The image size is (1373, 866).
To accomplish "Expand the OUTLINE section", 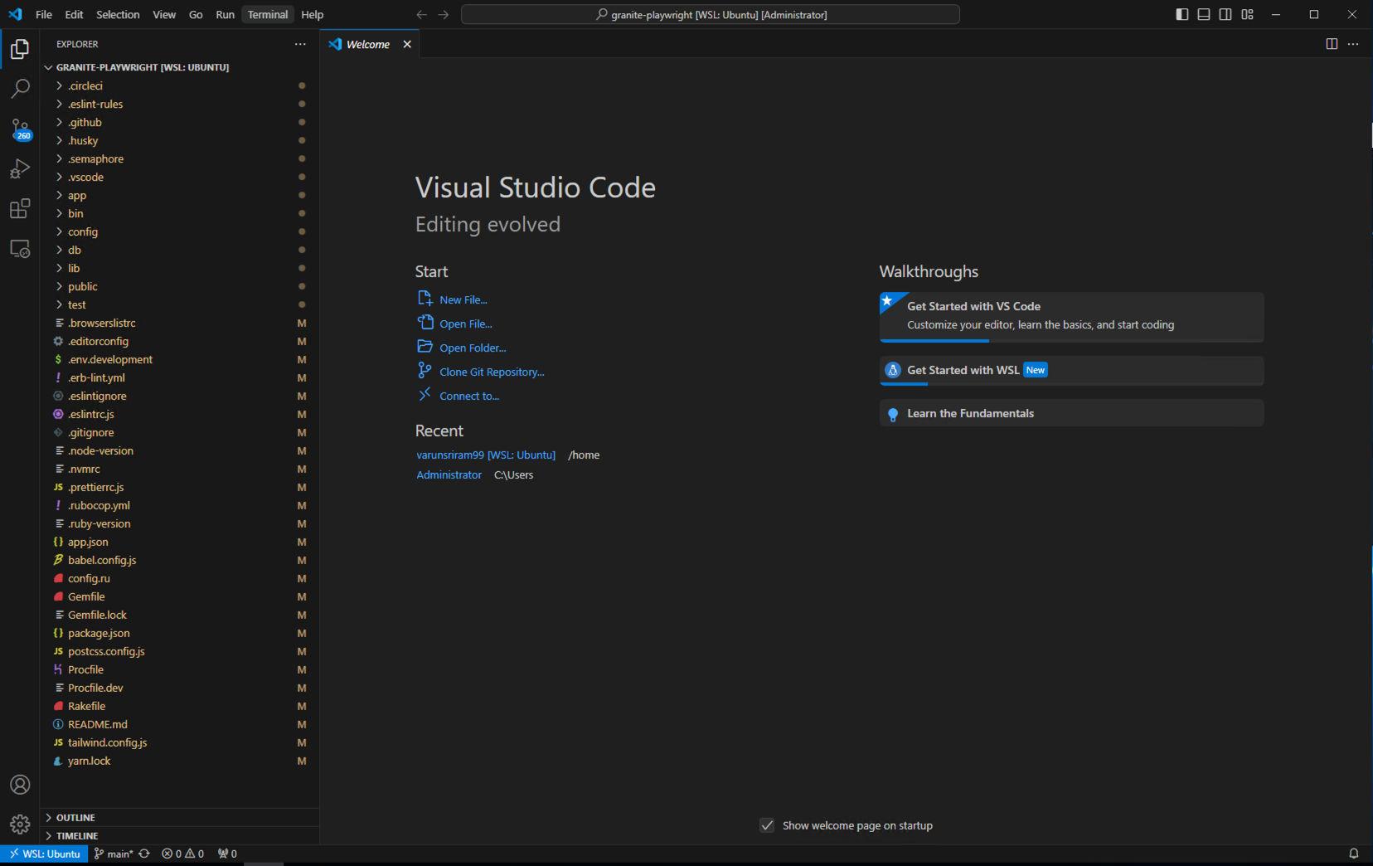I will point(179,818).
